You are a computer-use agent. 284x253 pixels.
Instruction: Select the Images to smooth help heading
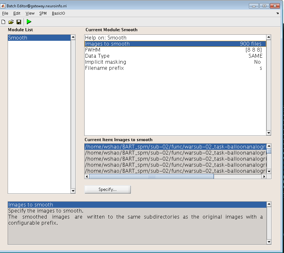tap(137, 205)
